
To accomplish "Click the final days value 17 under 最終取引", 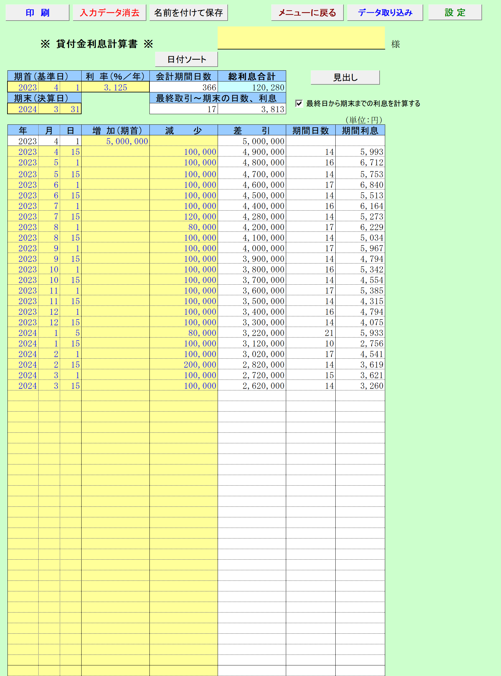I will coord(184,109).
